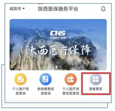The height and width of the screenshot is (111, 115).
Task: Tap the yellow 个人账户信息查询 icon
Action: [21, 79]
